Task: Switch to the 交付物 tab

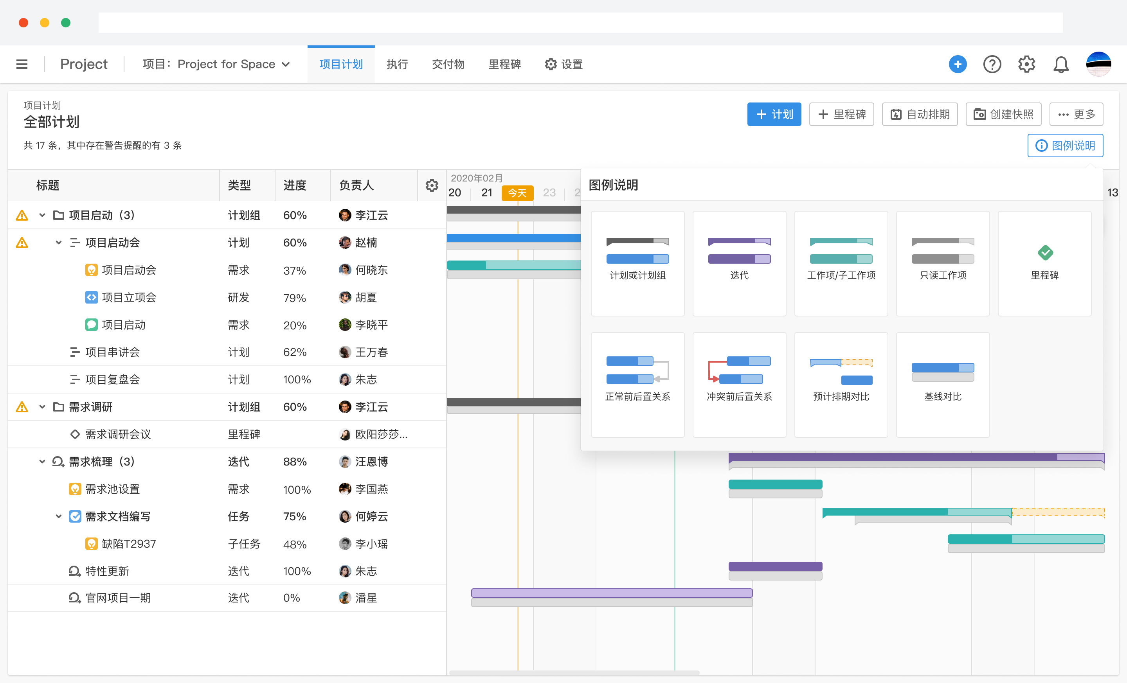Action: tap(448, 64)
